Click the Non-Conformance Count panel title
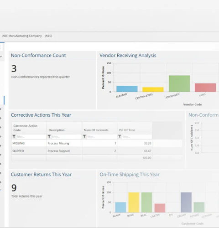The width and height of the screenshot is (219, 228). click(38, 55)
